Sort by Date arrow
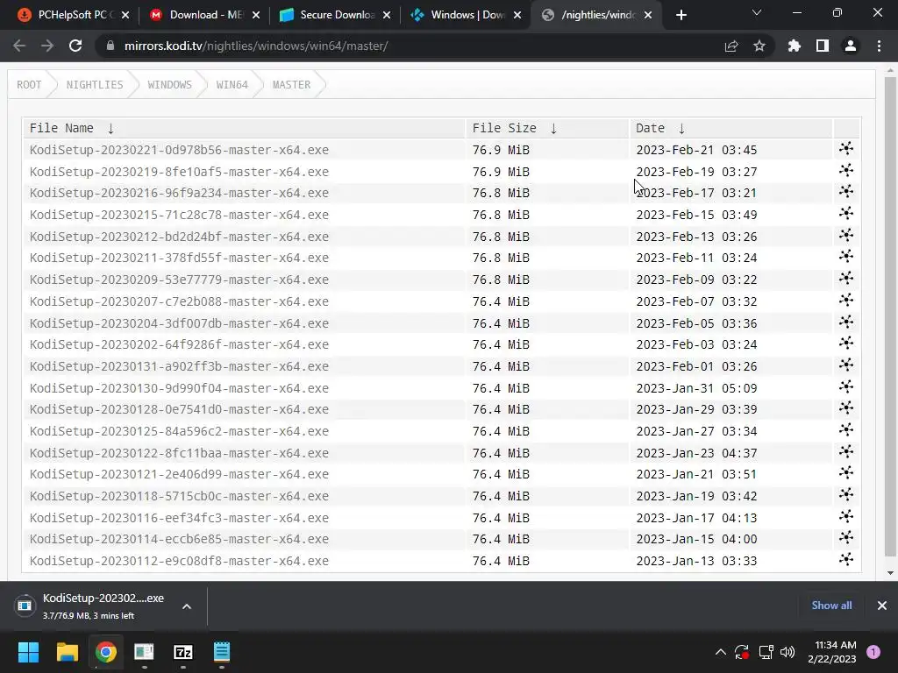 (681, 129)
